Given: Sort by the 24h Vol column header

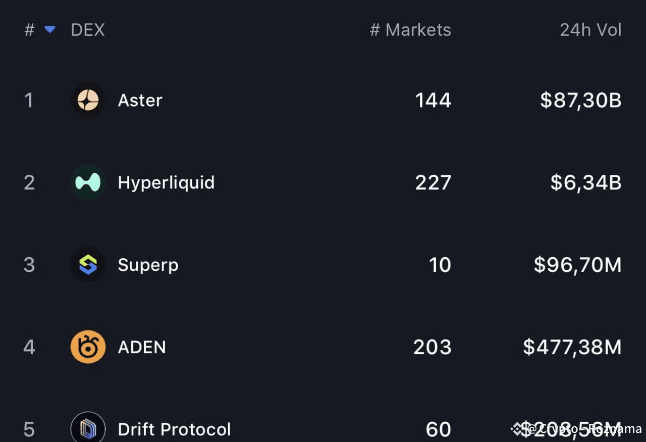Looking at the screenshot, I should (x=590, y=30).
